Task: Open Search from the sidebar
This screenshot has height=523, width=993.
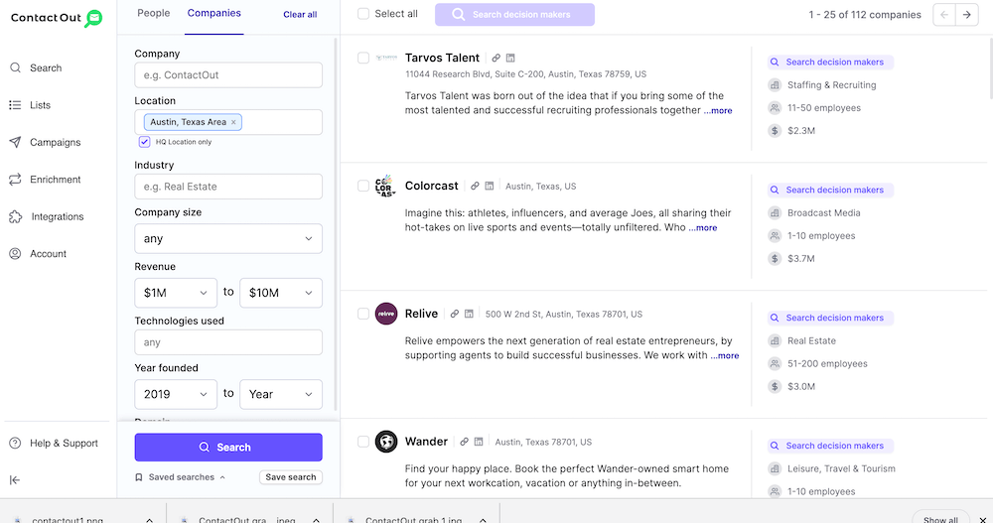Action: tap(36, 67)
